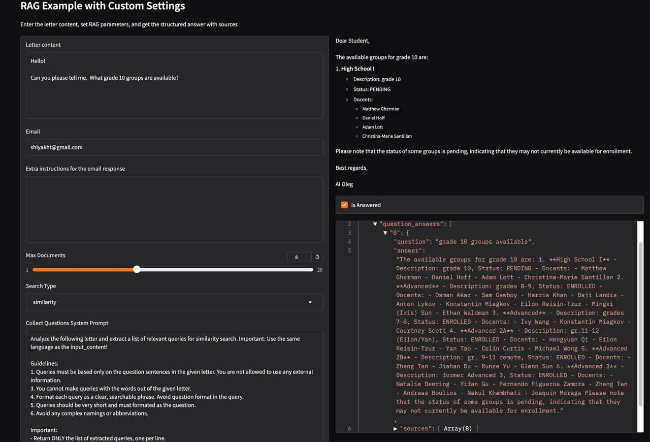Uncheck the Is Answered checkbox
The width and height of the screenshot is (650, 442).
(x=343, y=205)
